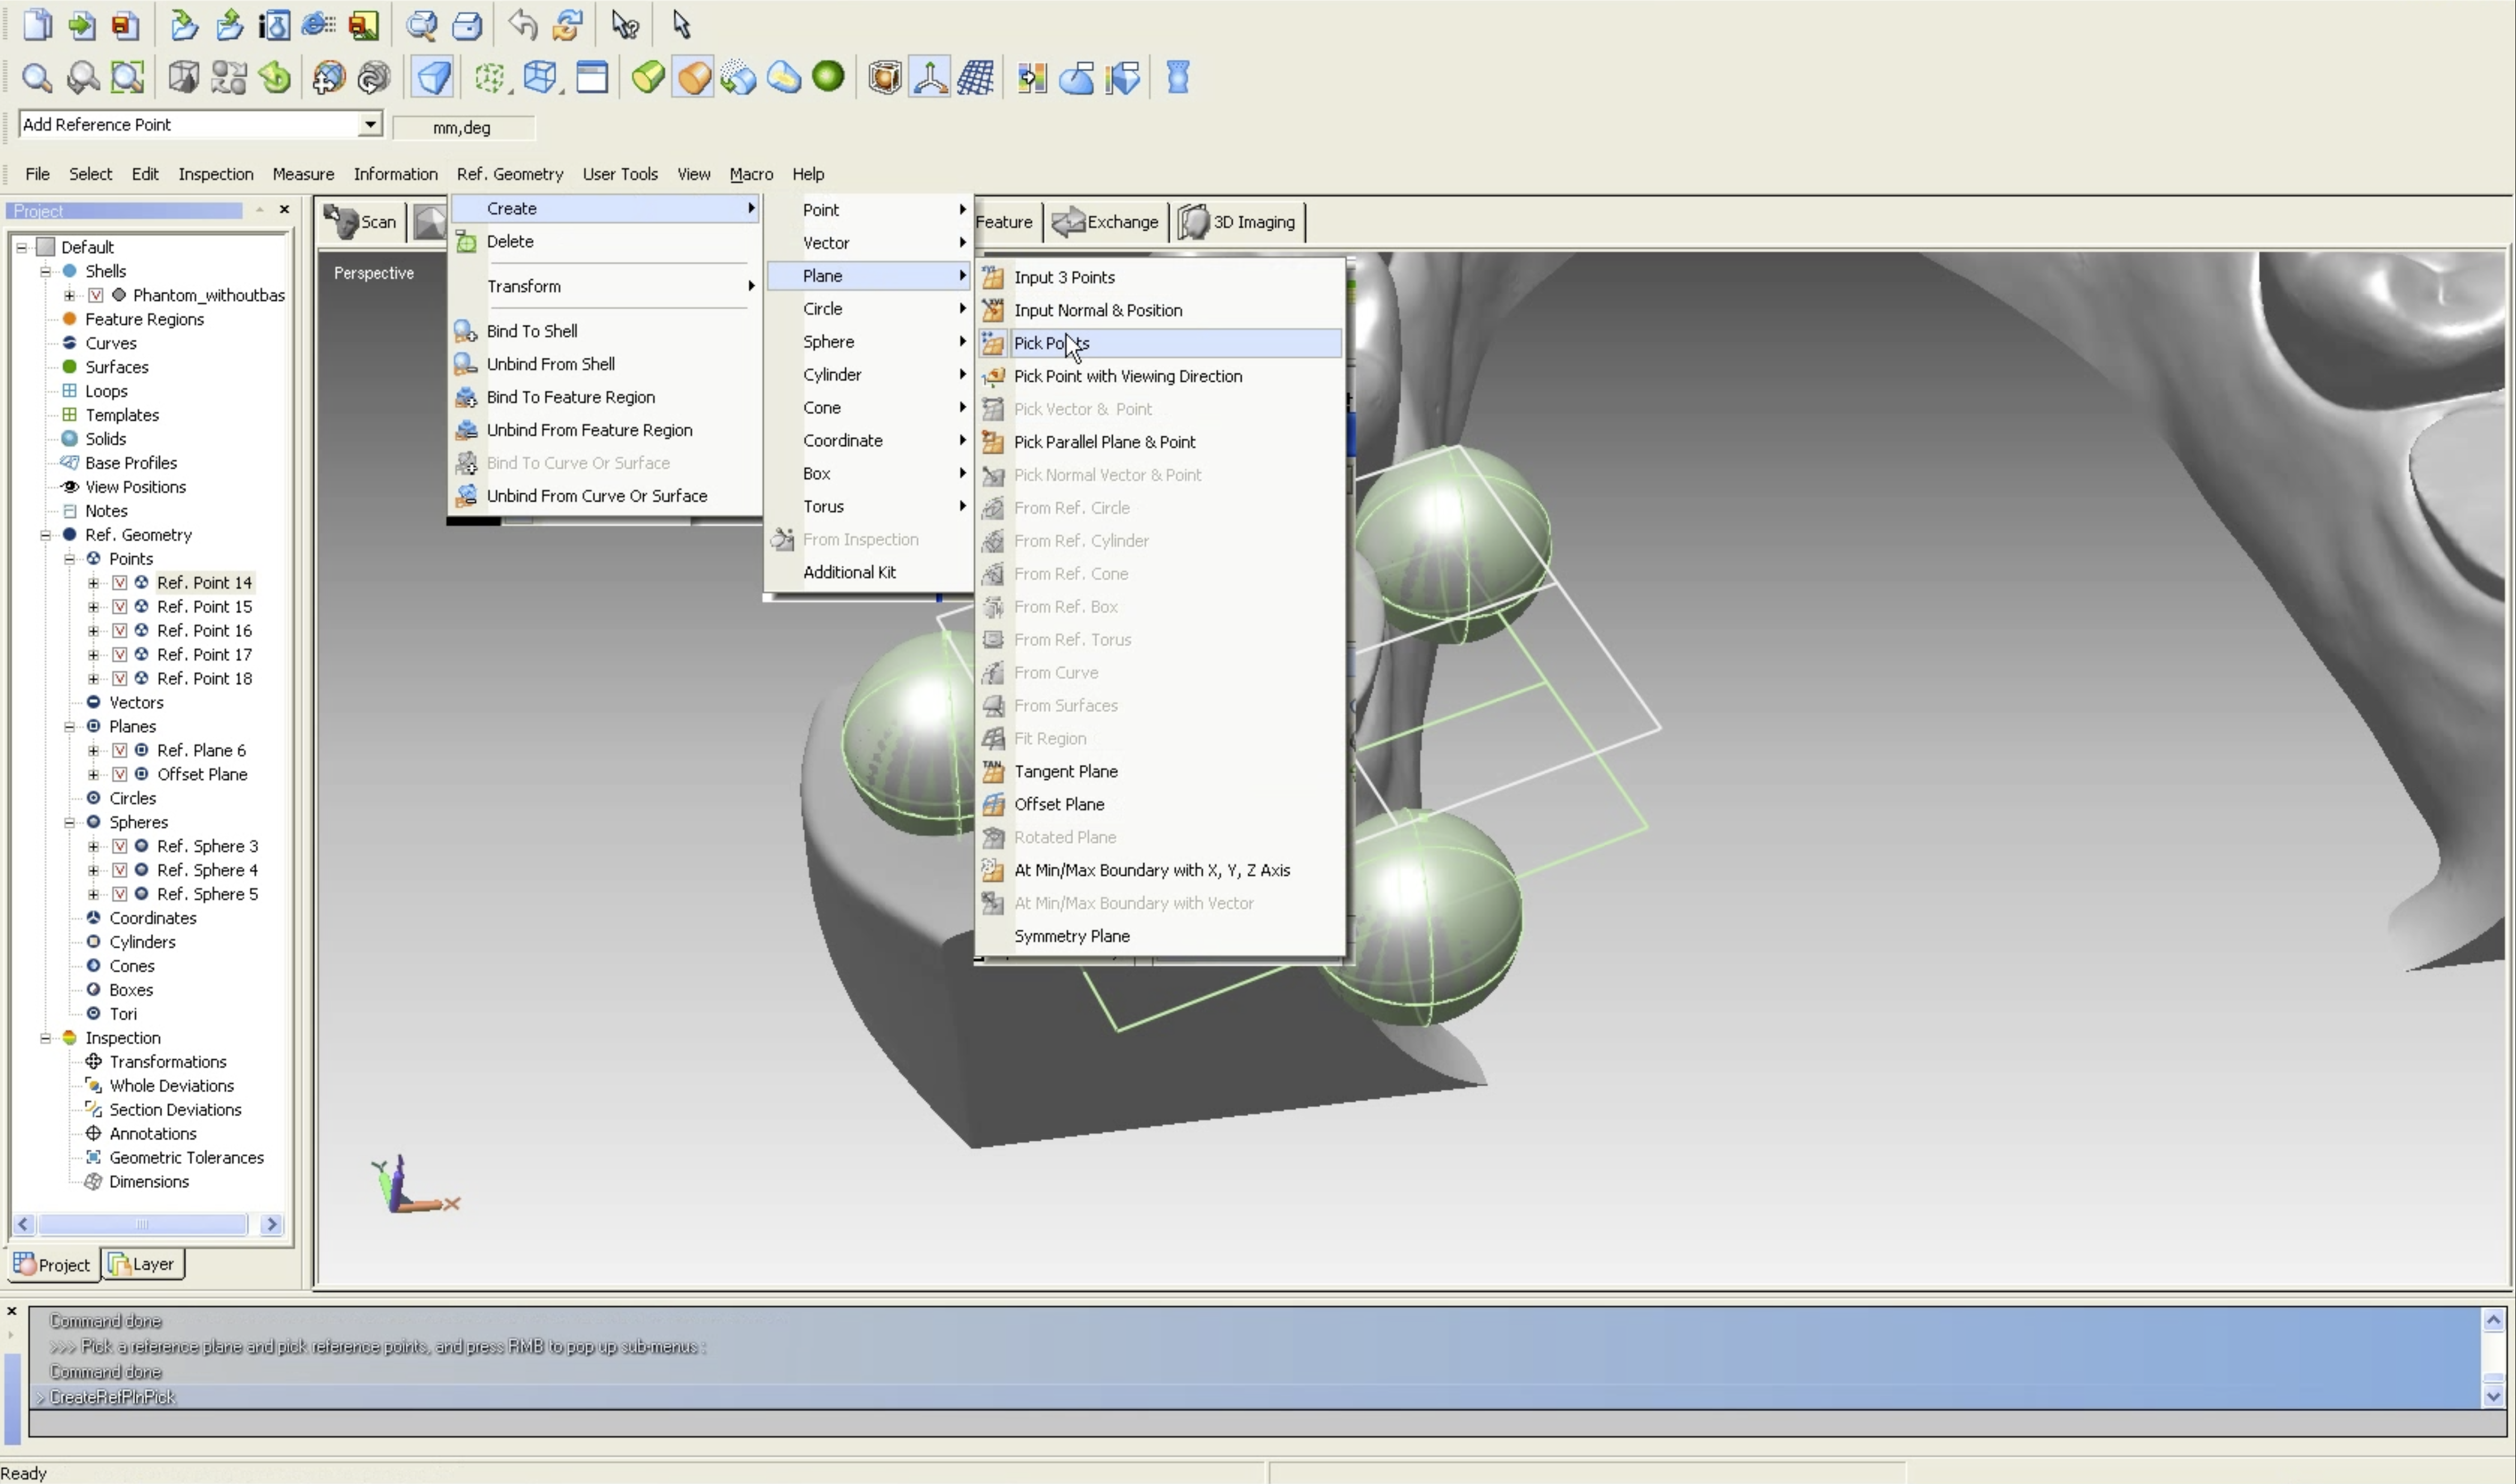Open the Sphere submenu entry
Screen dimensions: 2516x1484
click(828, 341)
